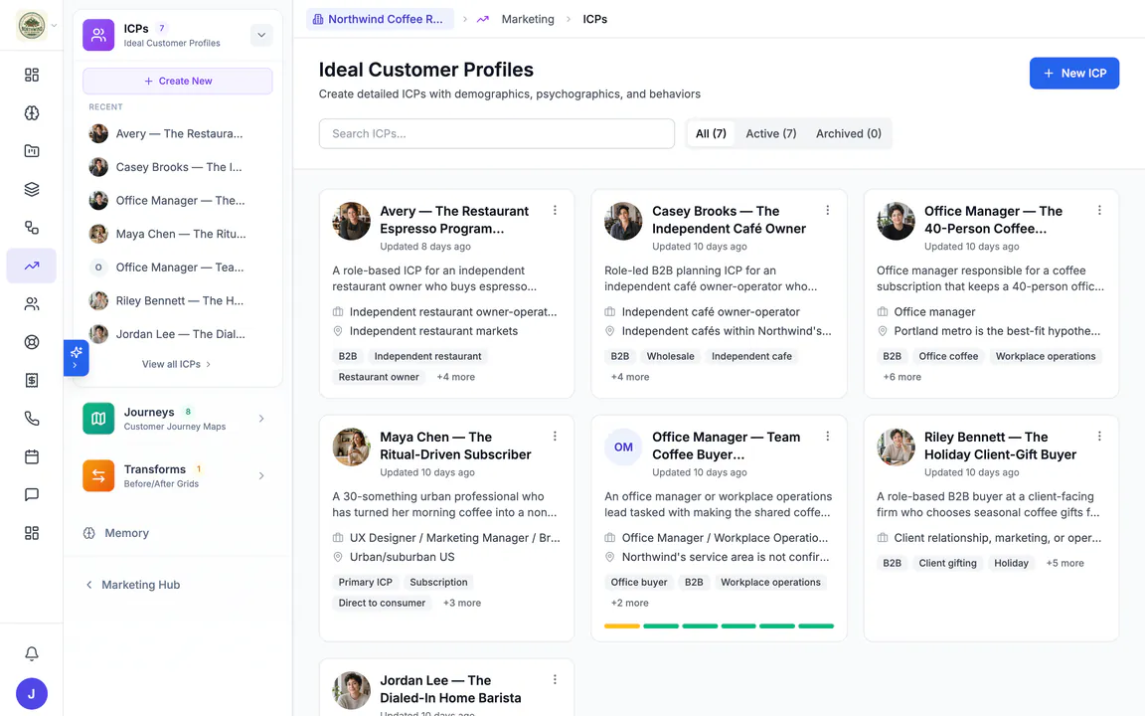Expand the Journeys section chevron
This screenshot has height=716, width=1145.
click(x=261, y=419)
